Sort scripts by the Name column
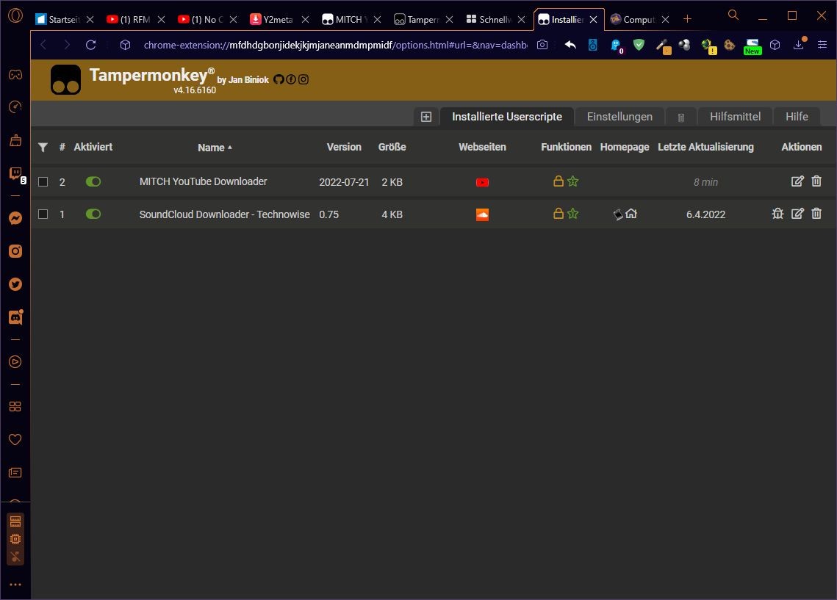Viewport: 837px width, 600px height. 215,148
